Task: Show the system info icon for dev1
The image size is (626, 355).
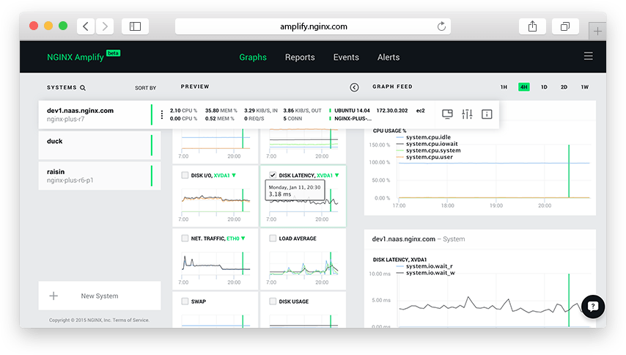Action: coord(487,114)
